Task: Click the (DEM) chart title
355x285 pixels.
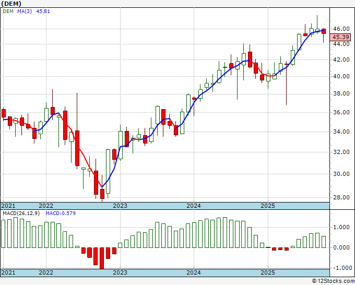Action: pos(11,4)
